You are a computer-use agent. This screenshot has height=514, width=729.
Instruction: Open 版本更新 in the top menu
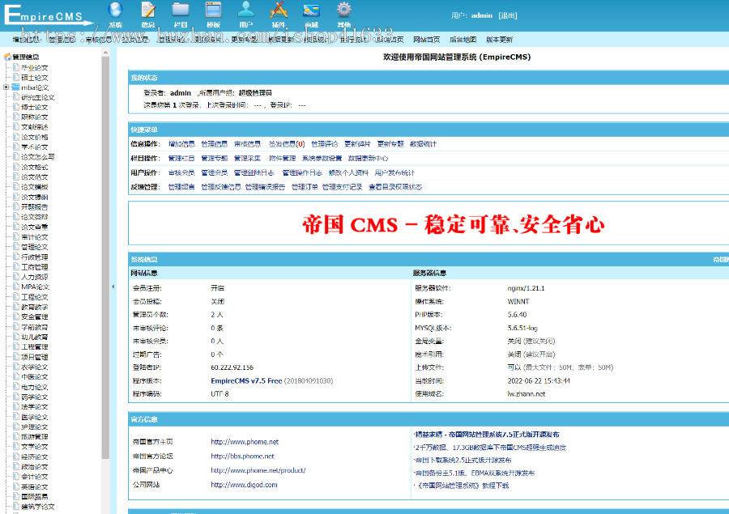499,40
